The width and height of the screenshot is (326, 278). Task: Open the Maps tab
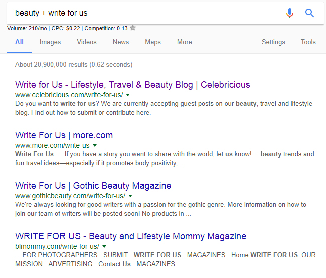pyautogui.click(x=153, y=42)
